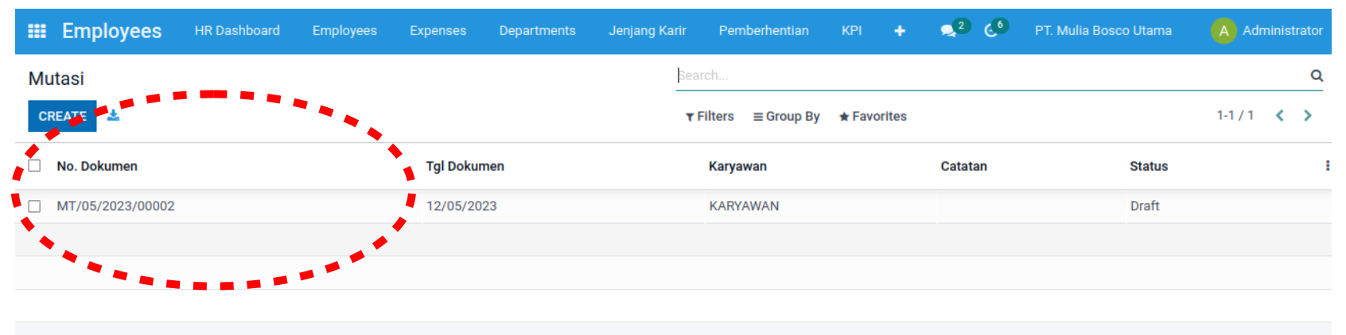Viewport: 1346px width, 335px height.
Task: Open optional columns menu in table header
Action: [x=1326, y=166]
